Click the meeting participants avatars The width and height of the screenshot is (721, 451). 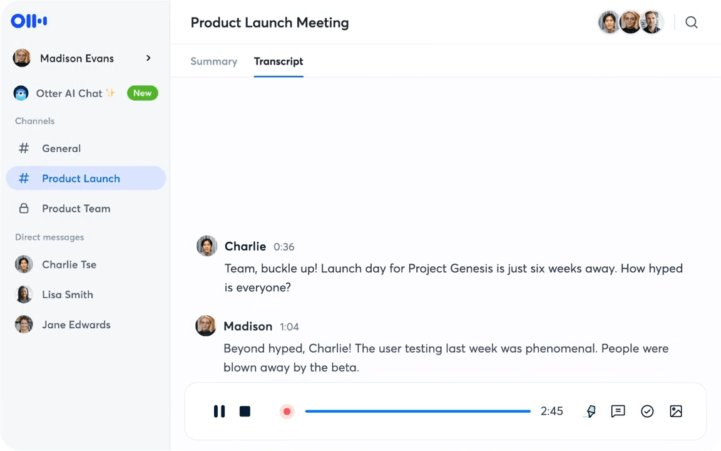coord(630,23)
